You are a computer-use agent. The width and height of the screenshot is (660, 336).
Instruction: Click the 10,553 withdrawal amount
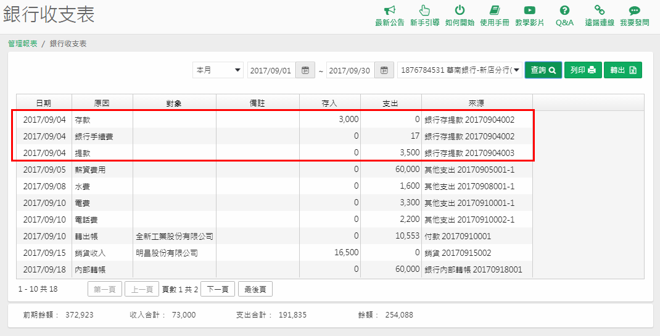tap(408, 236)
